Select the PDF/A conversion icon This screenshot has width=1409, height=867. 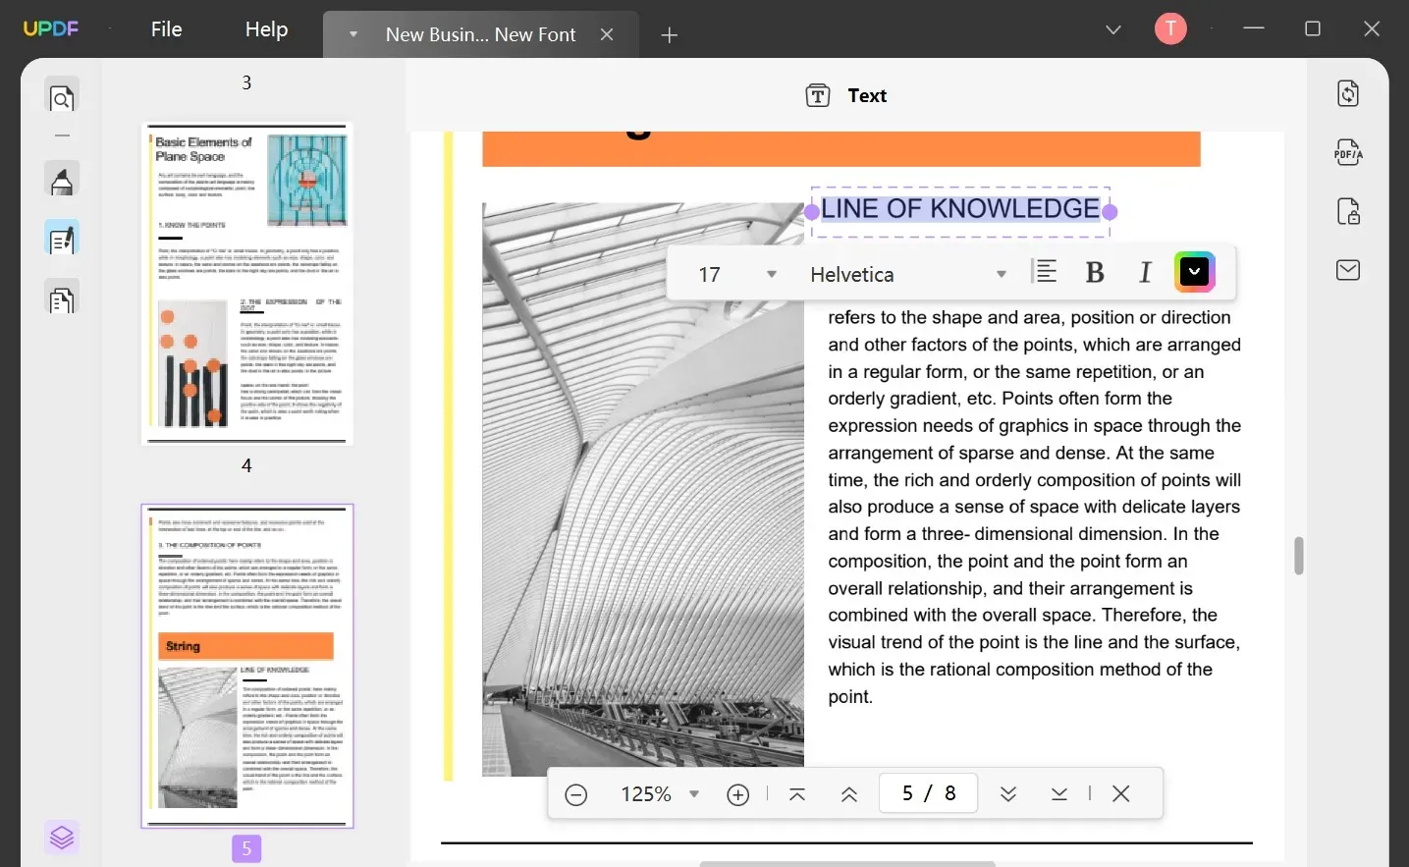(1348, 152)
